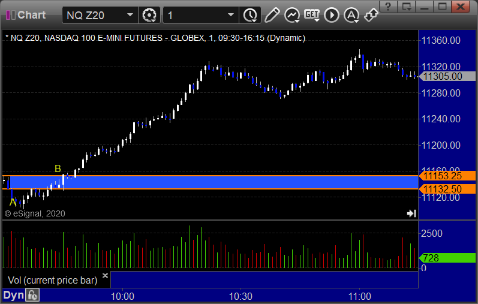Click the scroll to latest bar arrow
The height and width of the screenshot is (304, 478).
[411, 213]
